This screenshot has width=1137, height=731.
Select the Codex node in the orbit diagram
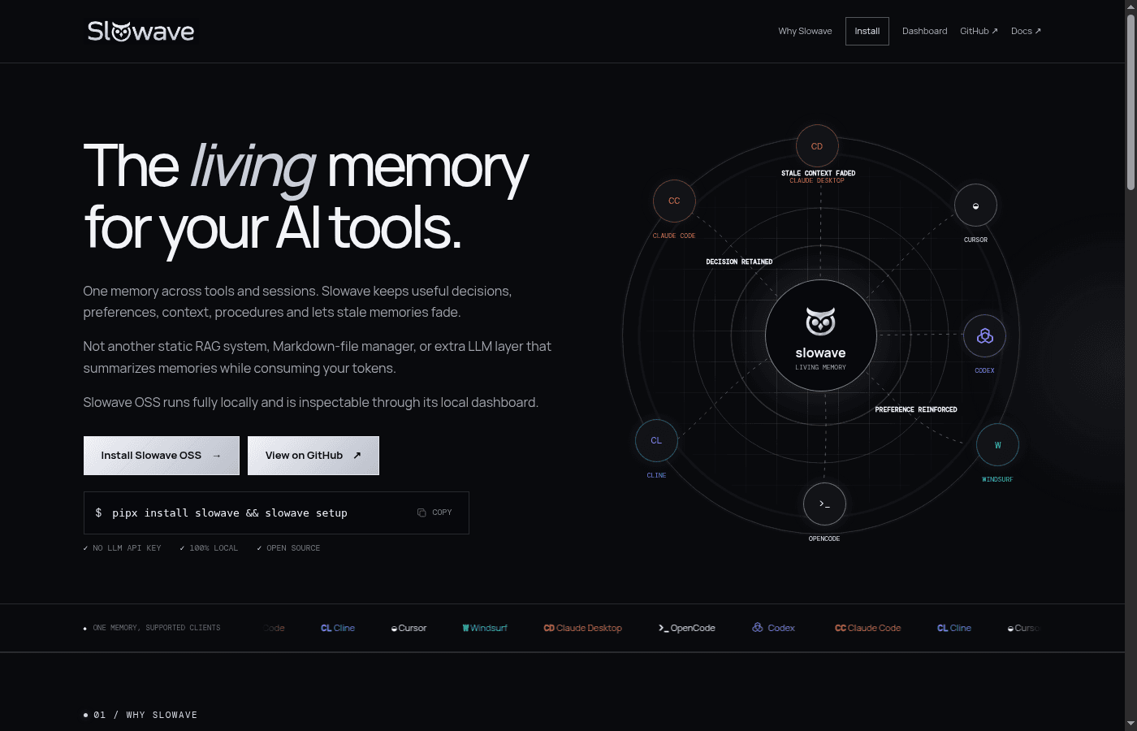984,336
